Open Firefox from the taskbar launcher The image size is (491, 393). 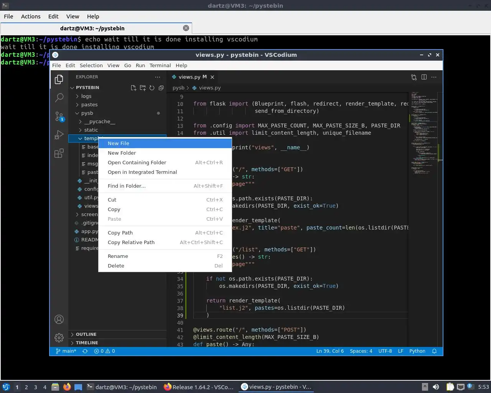pyautogui.click(x=67, y=387)
